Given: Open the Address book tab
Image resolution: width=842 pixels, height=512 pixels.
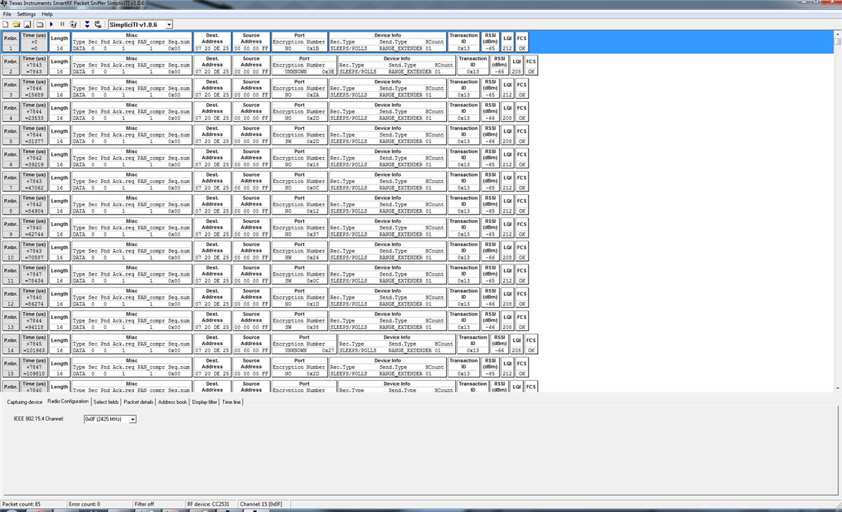Looking at the screenshot, I should point(173,402).
